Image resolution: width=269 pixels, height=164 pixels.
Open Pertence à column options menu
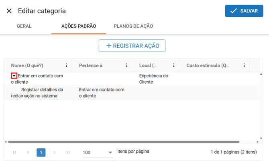[127, 65]
